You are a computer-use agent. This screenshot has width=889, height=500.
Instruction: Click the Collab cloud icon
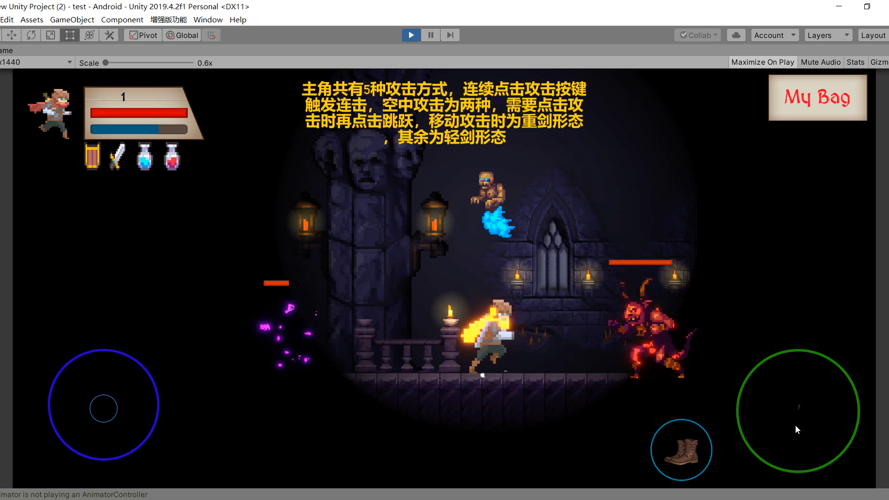pyautogui.click(x=736, y=35)
